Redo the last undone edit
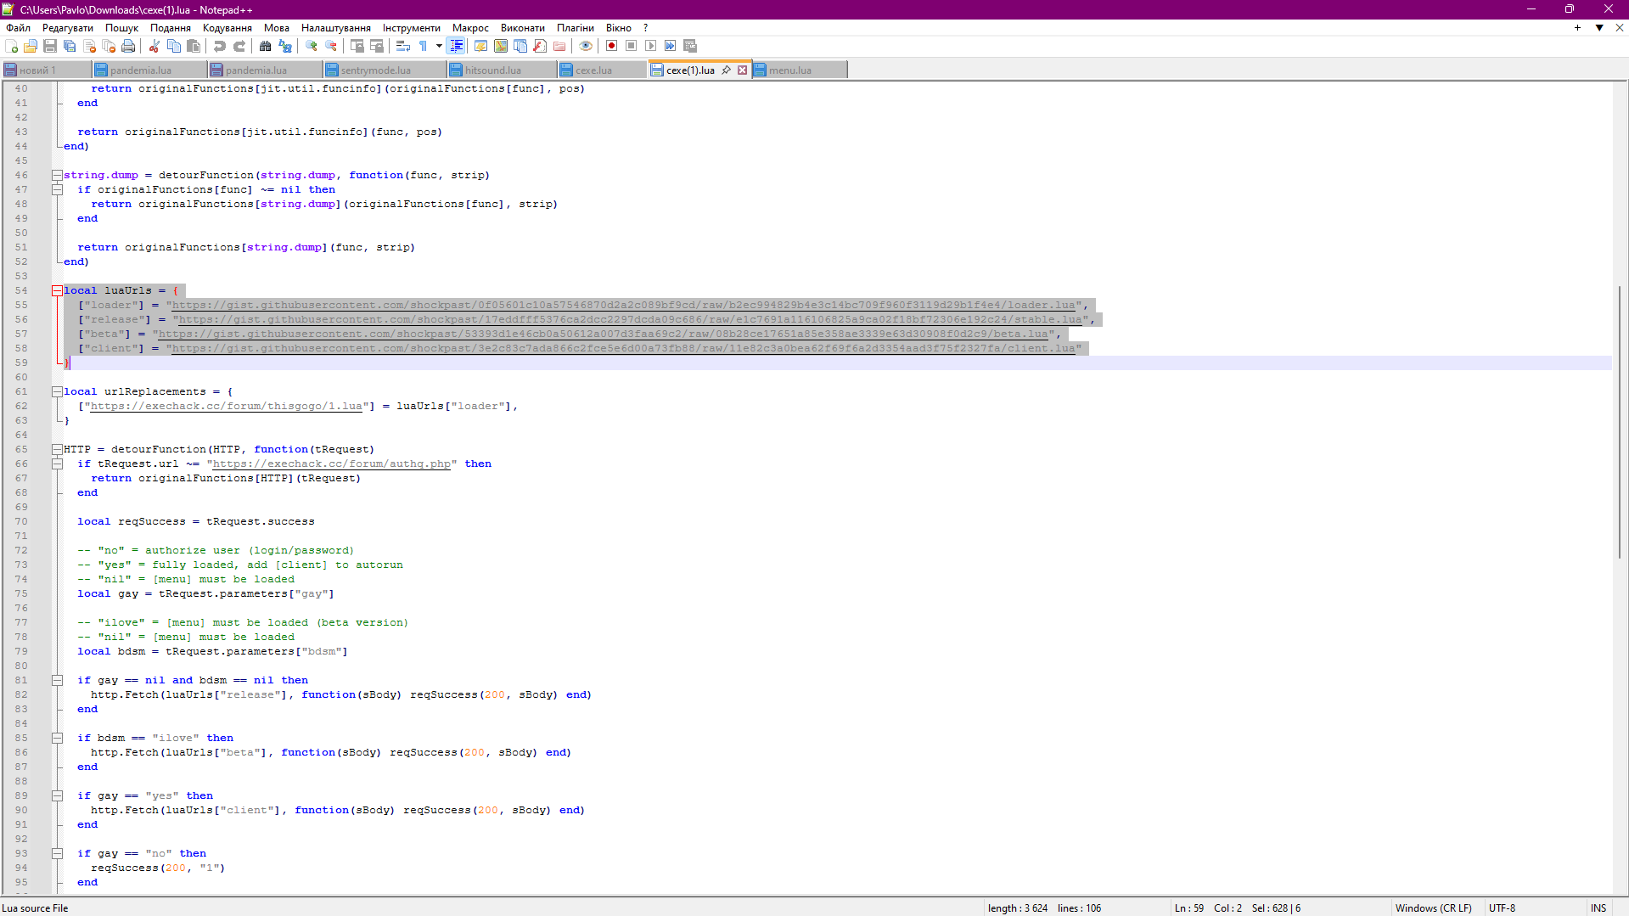 [x=239, y=46]
